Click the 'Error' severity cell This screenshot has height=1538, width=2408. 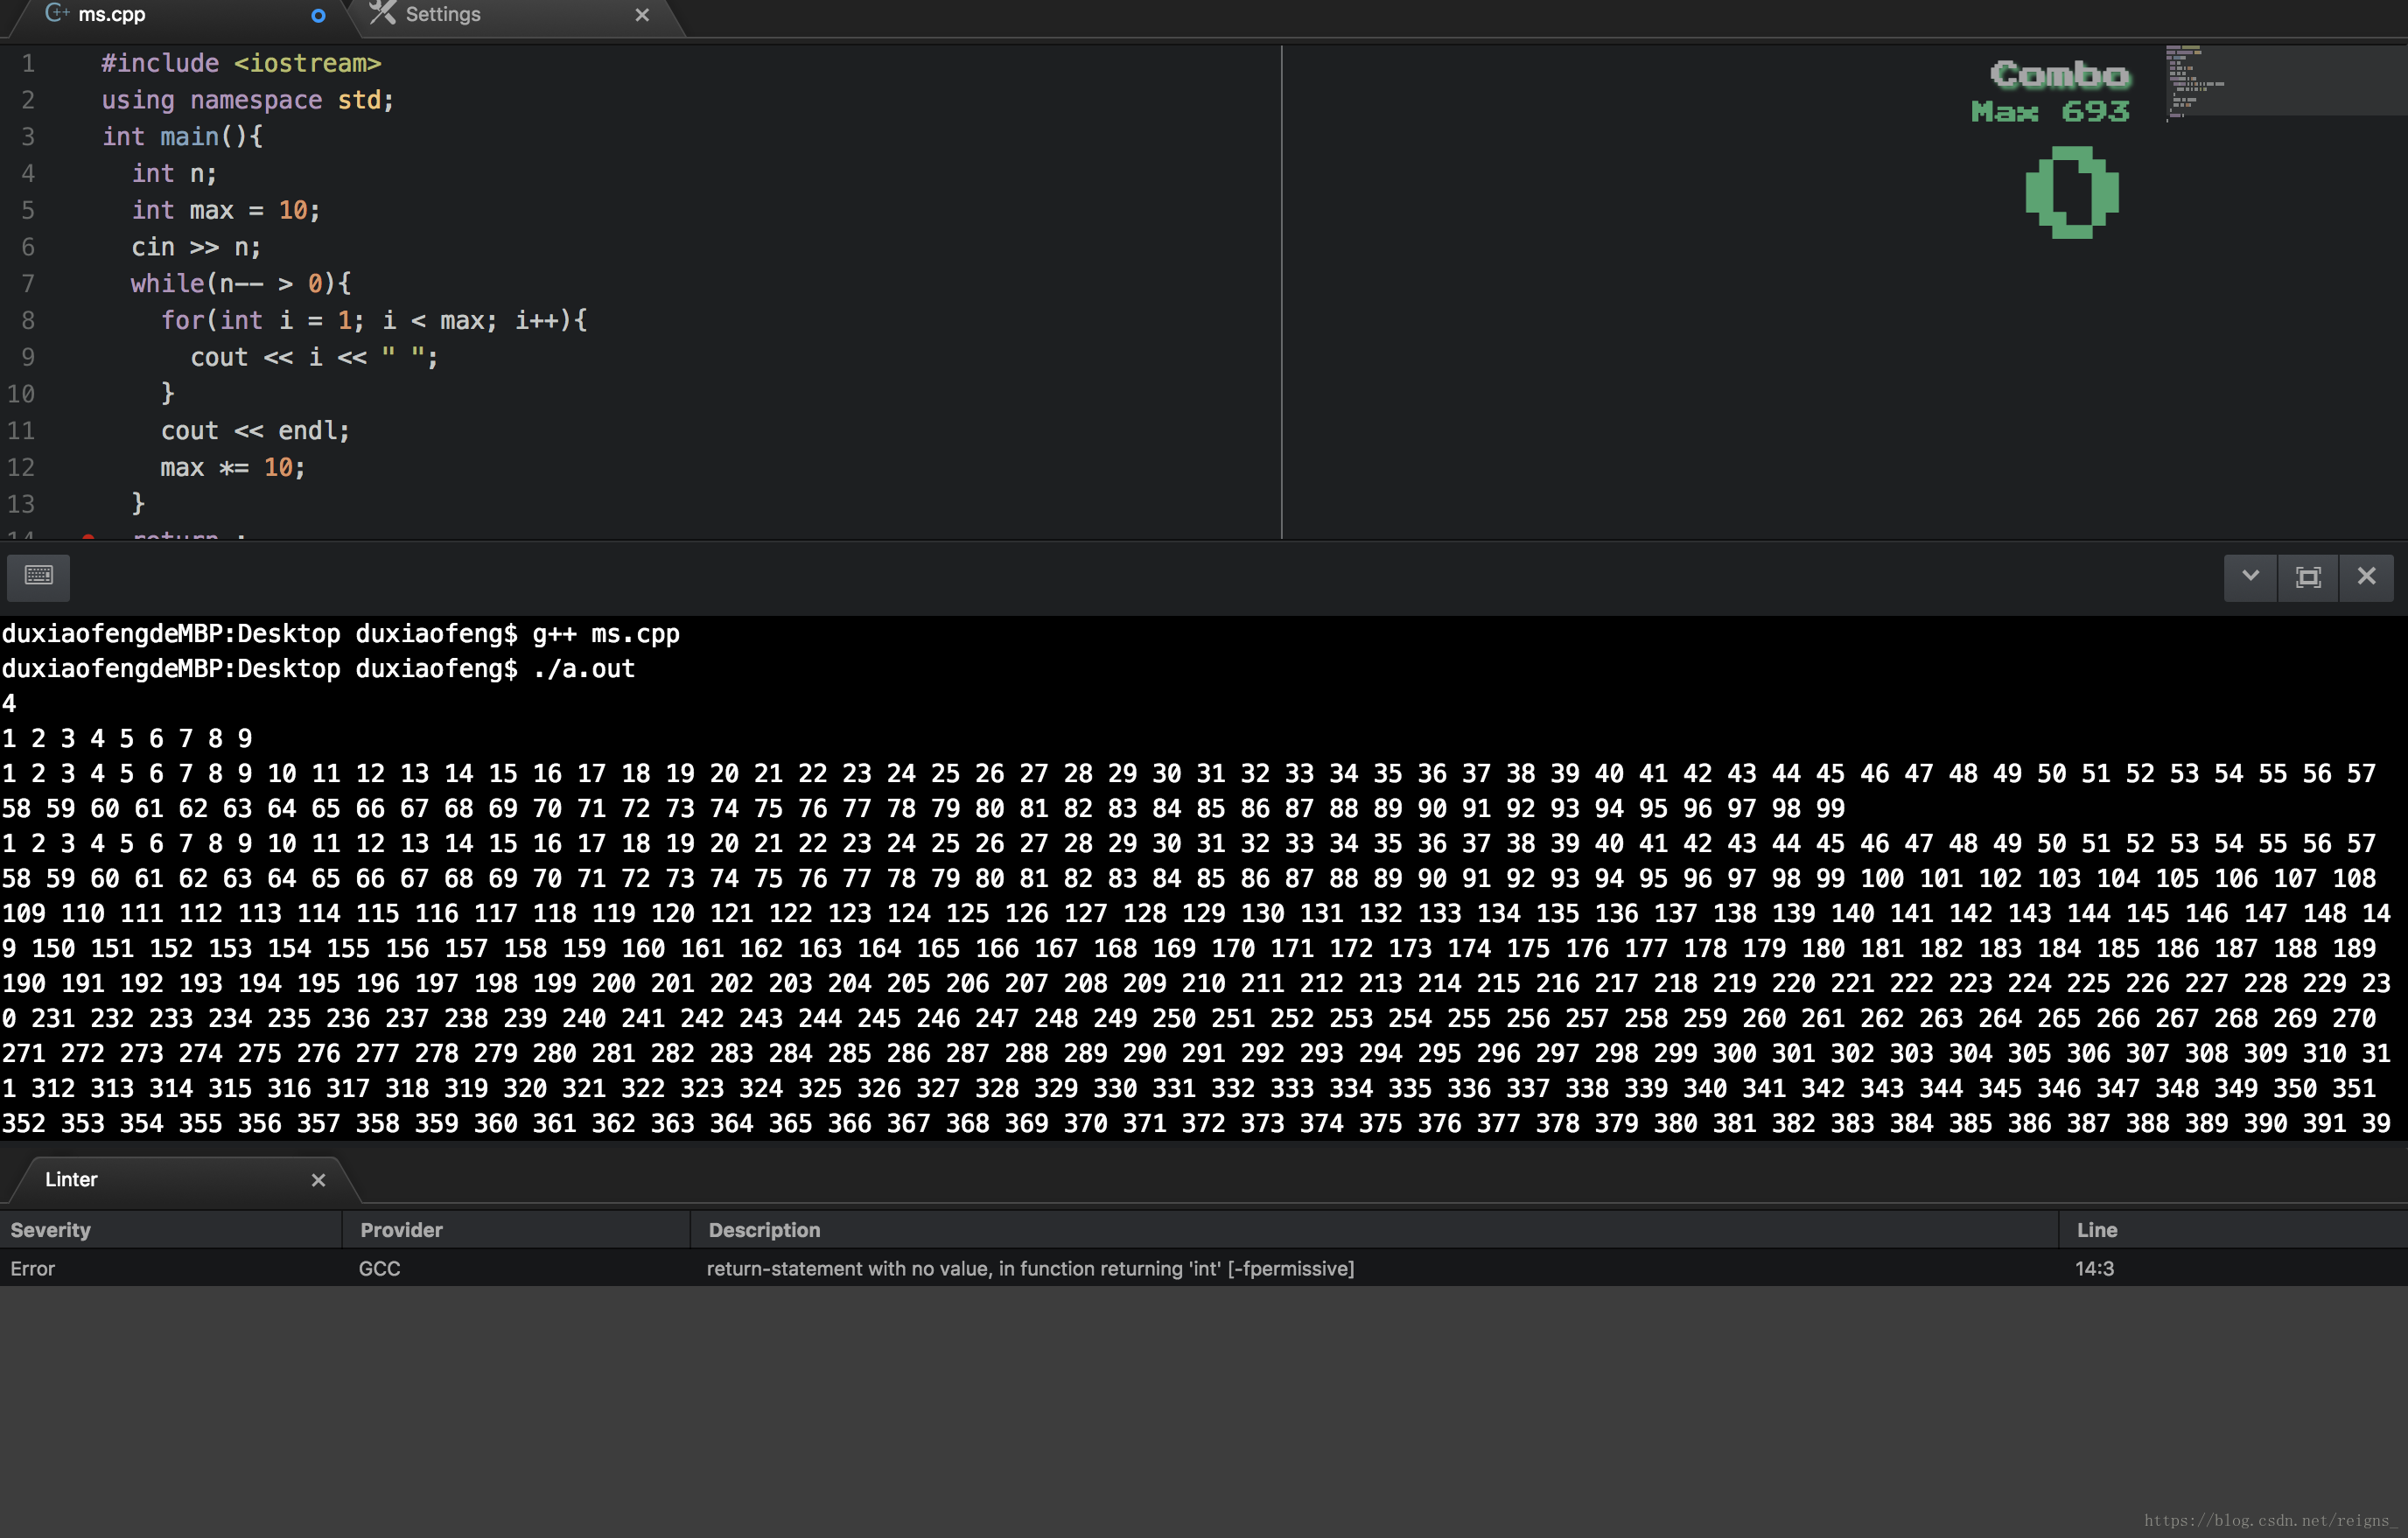33,1268
